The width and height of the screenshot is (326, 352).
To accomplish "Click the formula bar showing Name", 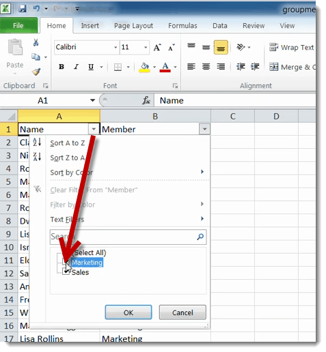I will 234,100.
